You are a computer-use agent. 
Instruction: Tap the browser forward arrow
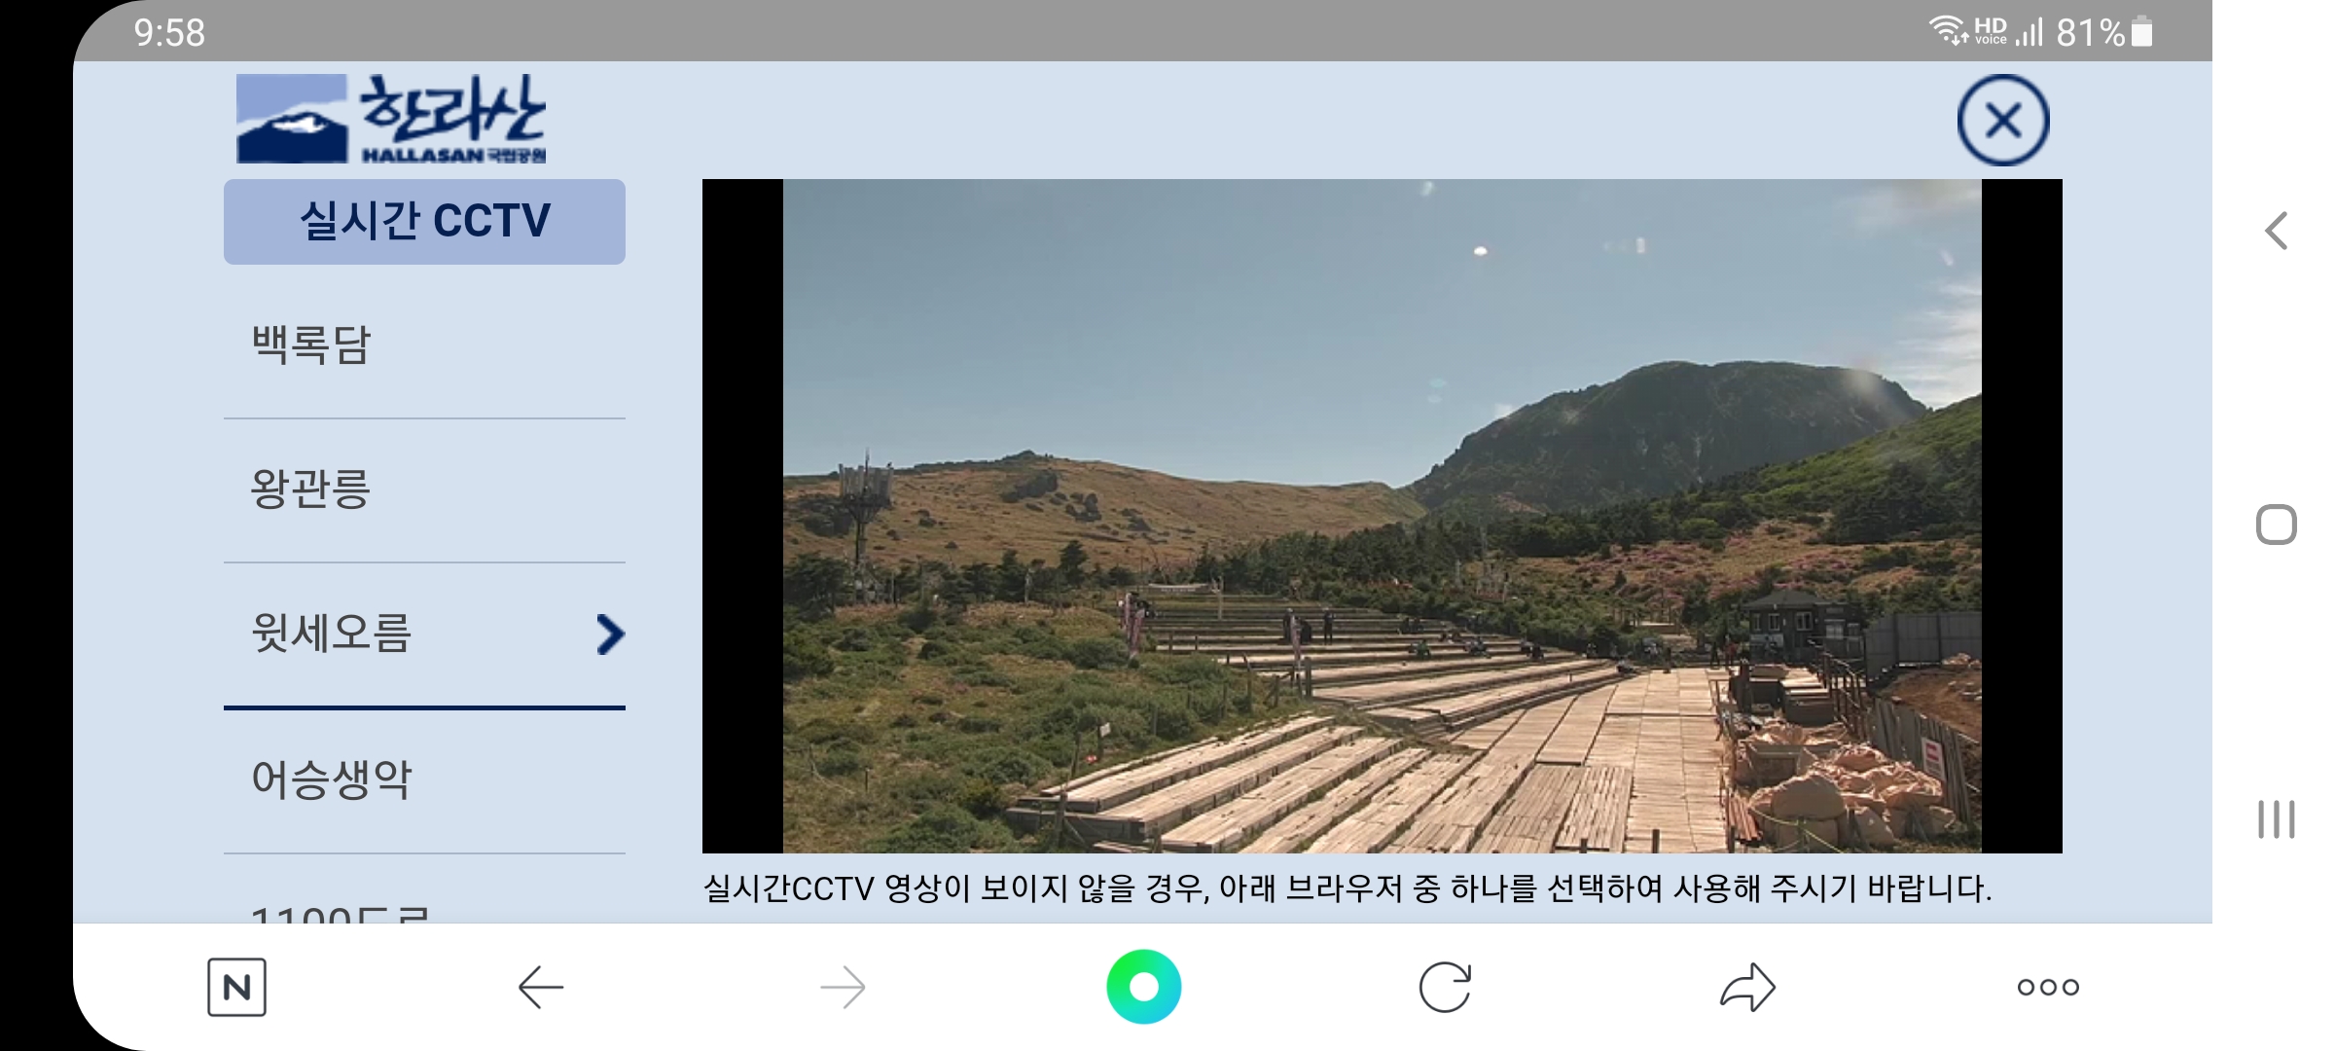click(x=843, y=987)
